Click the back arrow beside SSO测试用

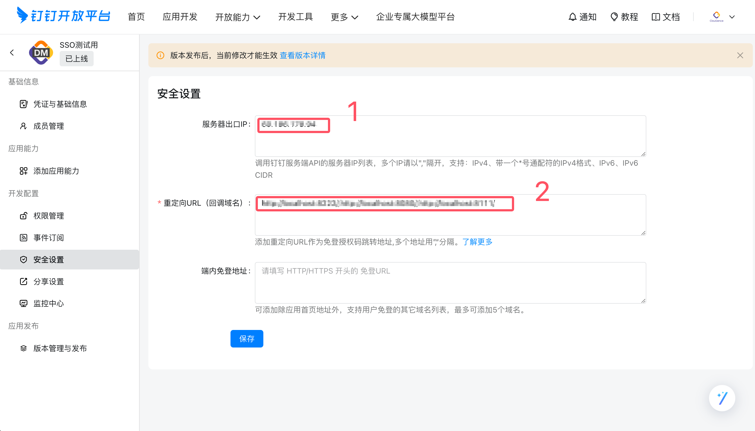(12, 53)
